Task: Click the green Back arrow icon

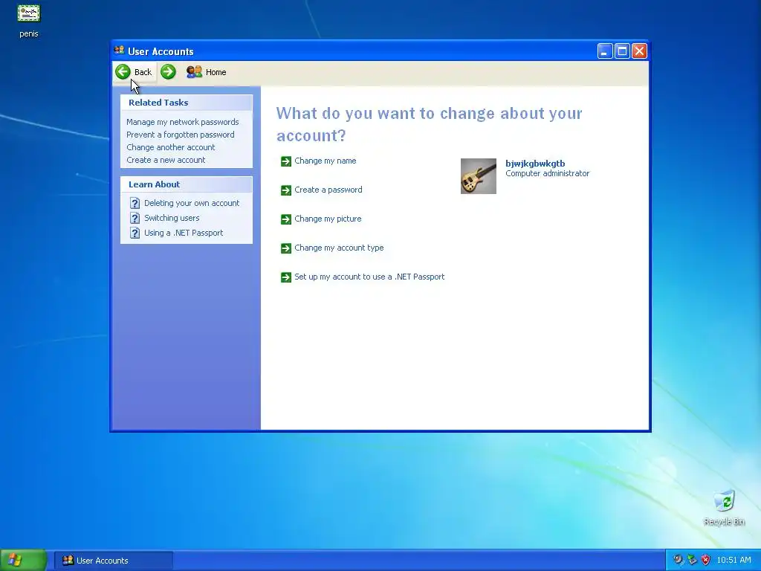Action: (123, 72)
